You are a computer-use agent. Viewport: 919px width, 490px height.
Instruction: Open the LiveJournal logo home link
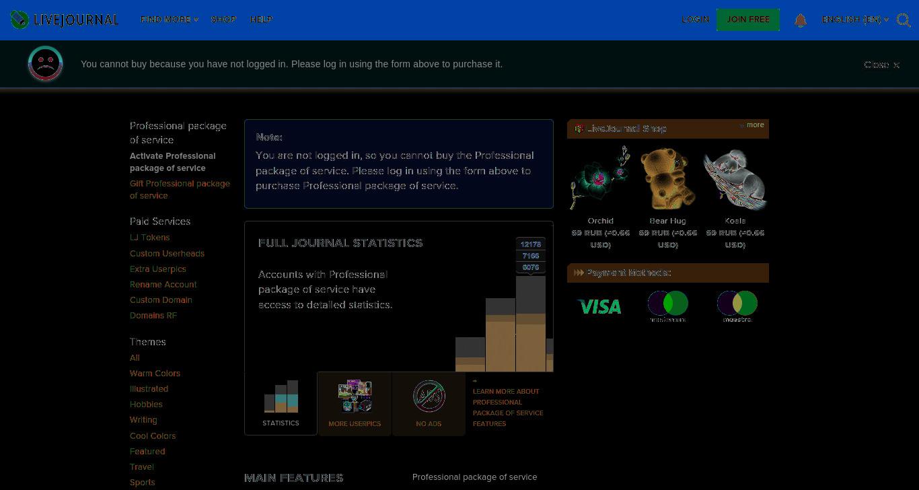tap(64, 20)
